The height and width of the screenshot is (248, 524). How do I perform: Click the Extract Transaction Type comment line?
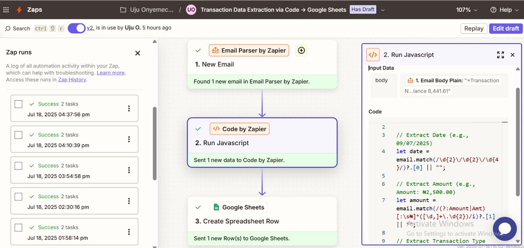pyautogui.click(x=441, y=241)
